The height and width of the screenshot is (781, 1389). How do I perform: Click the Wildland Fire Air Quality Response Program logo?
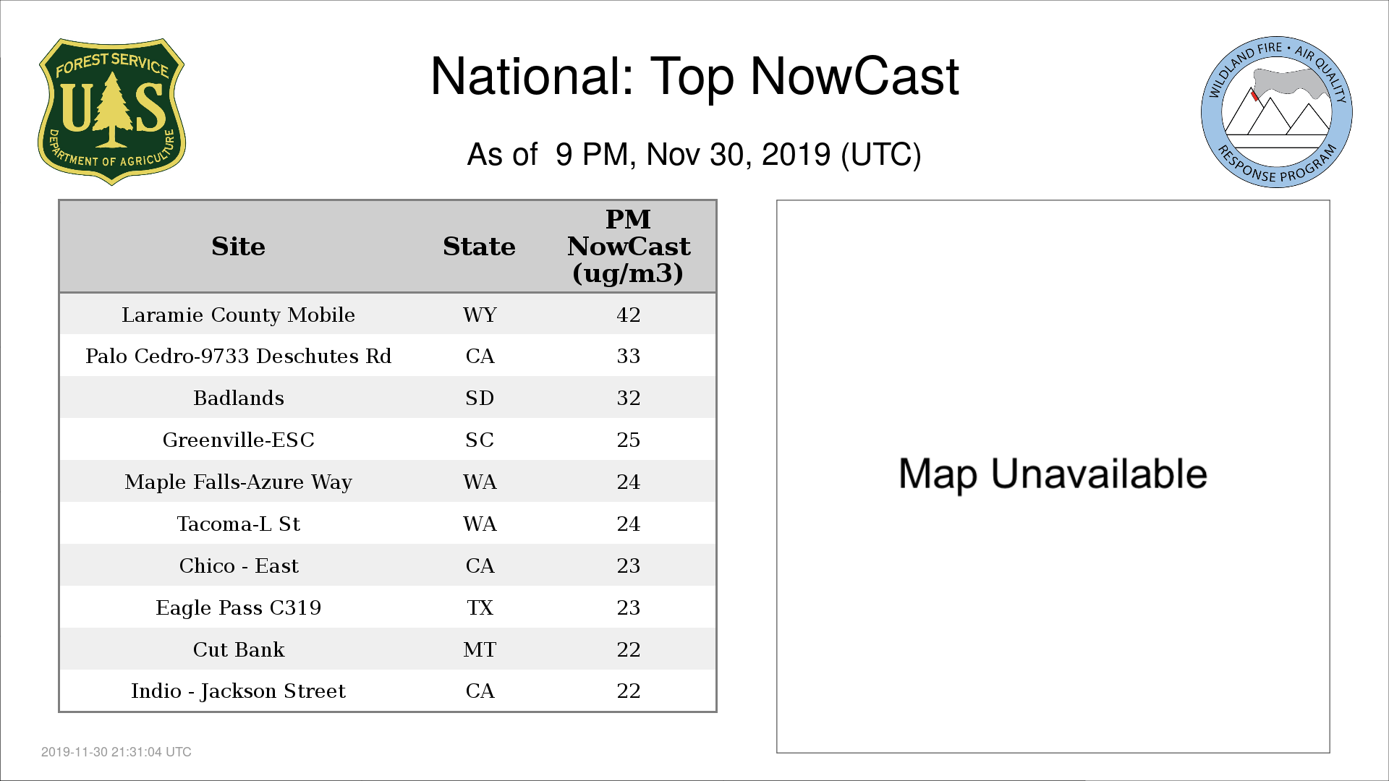point(1276,112)
